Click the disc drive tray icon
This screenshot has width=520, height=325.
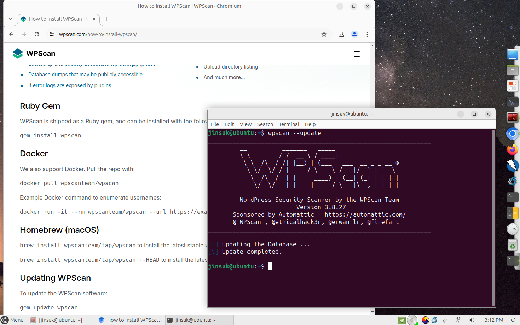(412, 320)
